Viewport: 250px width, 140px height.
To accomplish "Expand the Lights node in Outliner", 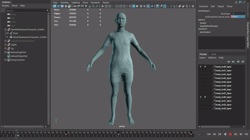I will coord(5,44).
